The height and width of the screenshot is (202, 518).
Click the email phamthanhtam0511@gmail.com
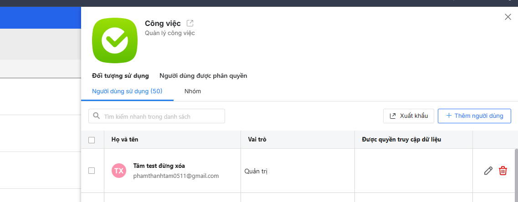(176, 176)
